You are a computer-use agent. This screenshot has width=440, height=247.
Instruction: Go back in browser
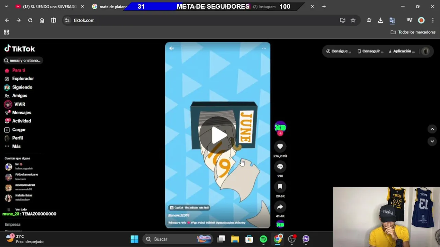tap(7, 20)
